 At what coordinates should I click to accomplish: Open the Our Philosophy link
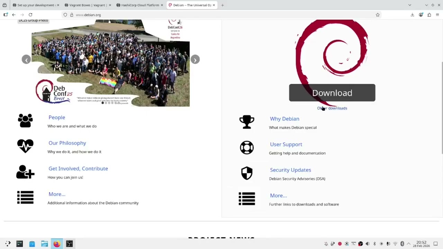pos(67,143)
